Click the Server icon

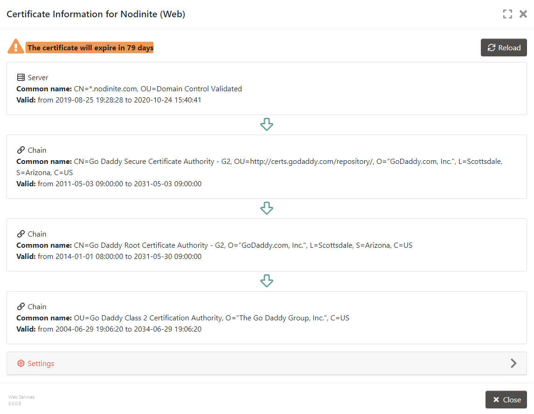21,77
